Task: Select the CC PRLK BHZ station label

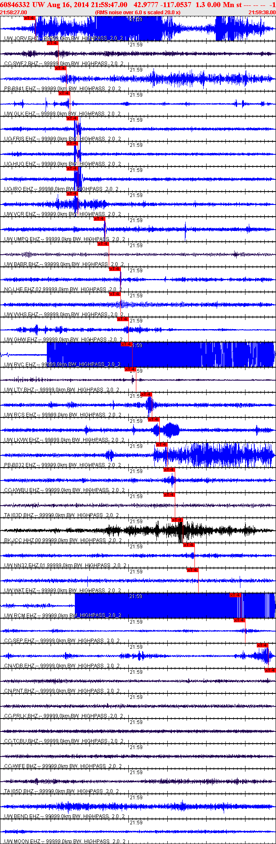Action: [x=64, y=716]
